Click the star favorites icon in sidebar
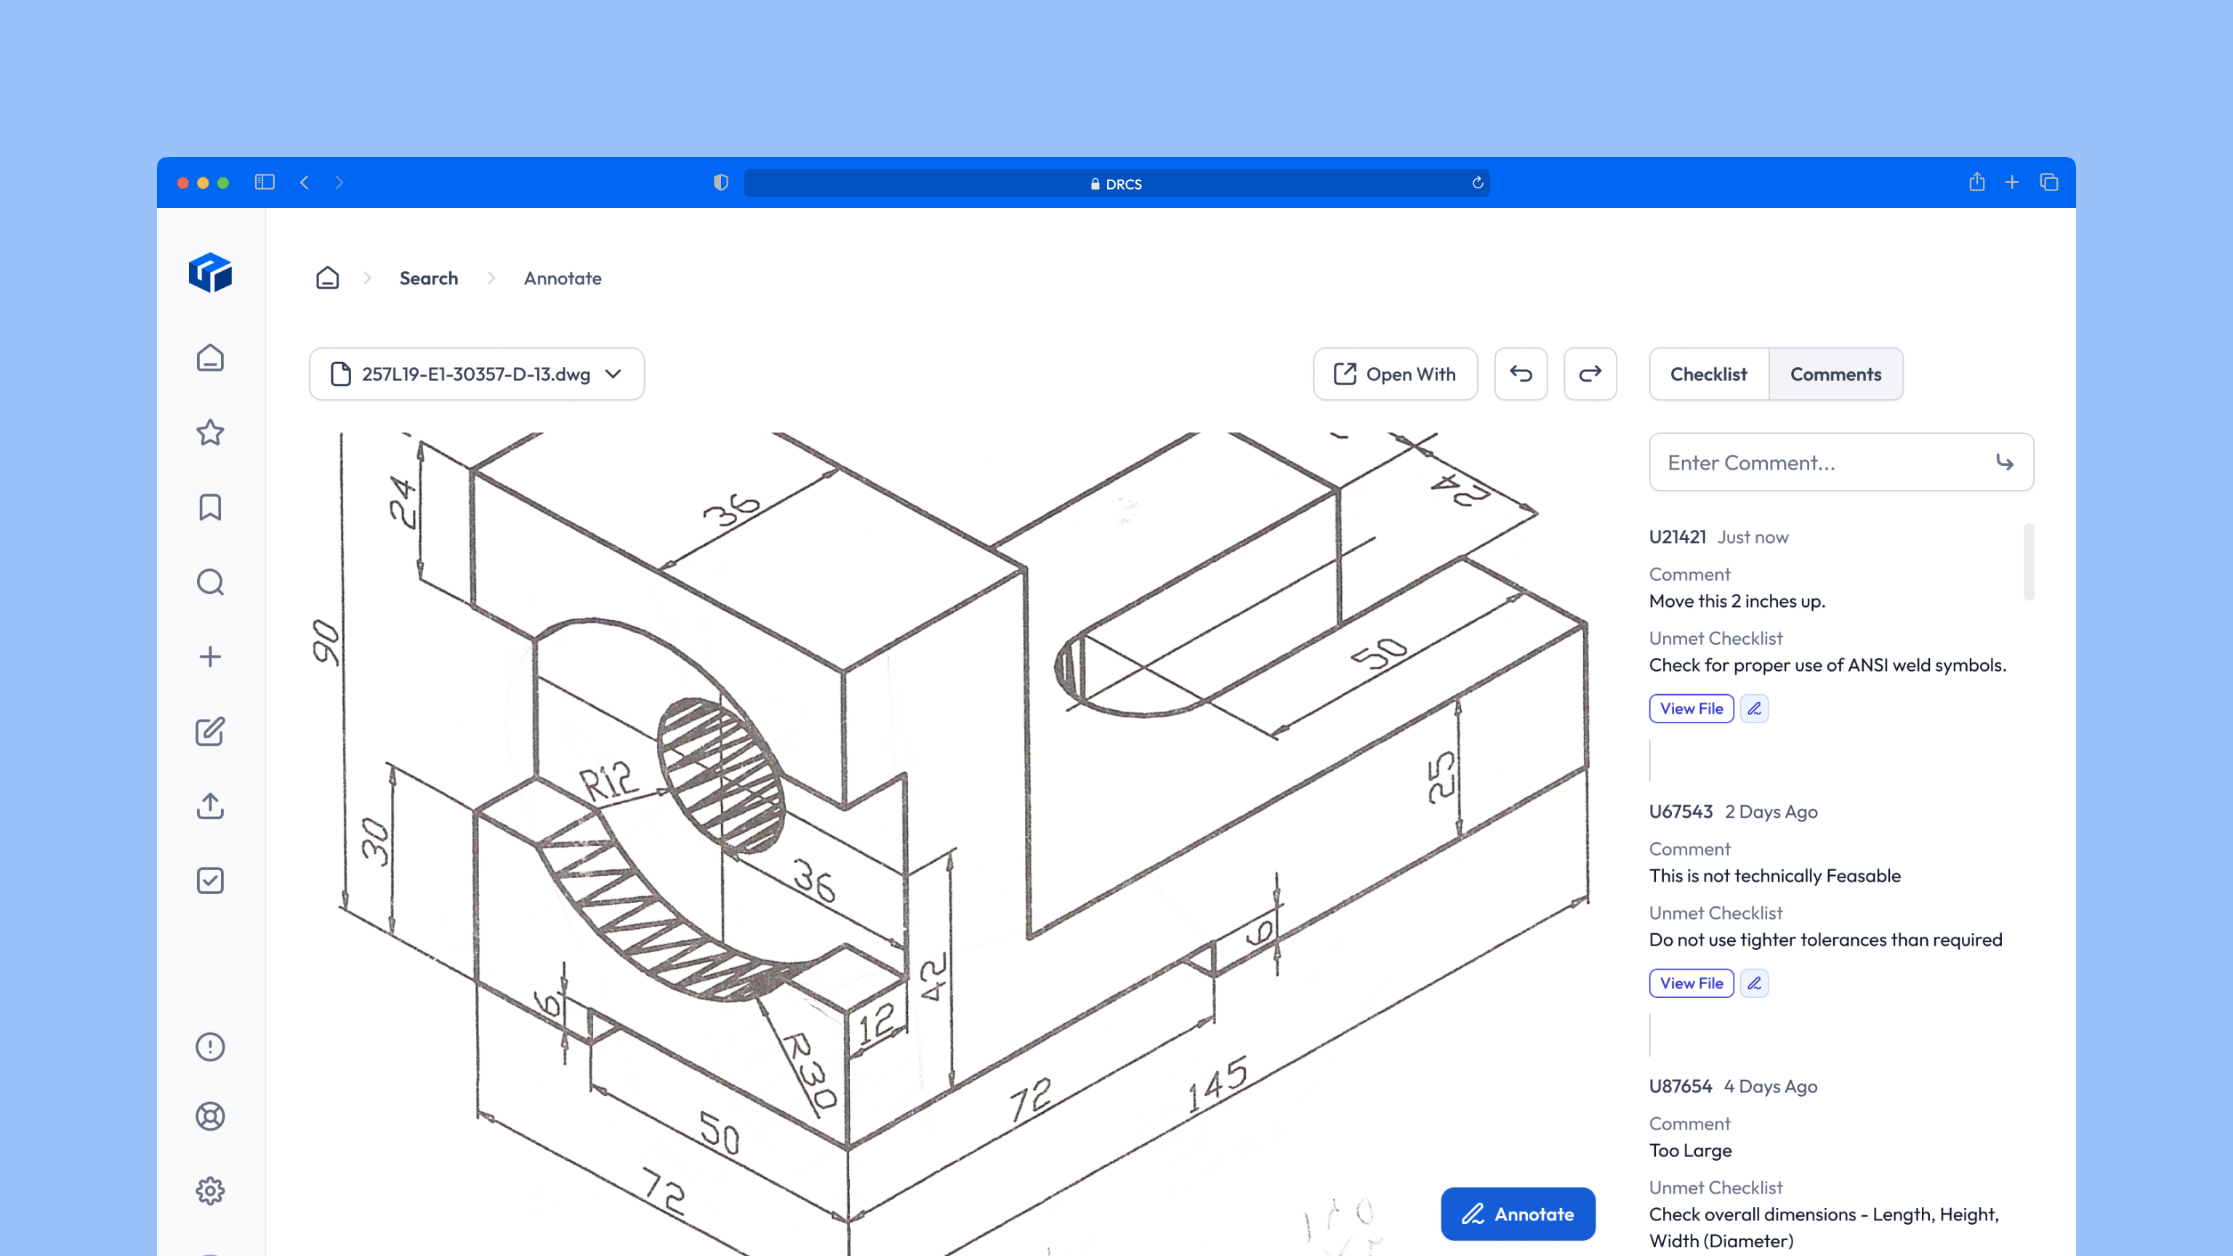The height and width of the screenshot is (1256, 2233). coord(210,432)
